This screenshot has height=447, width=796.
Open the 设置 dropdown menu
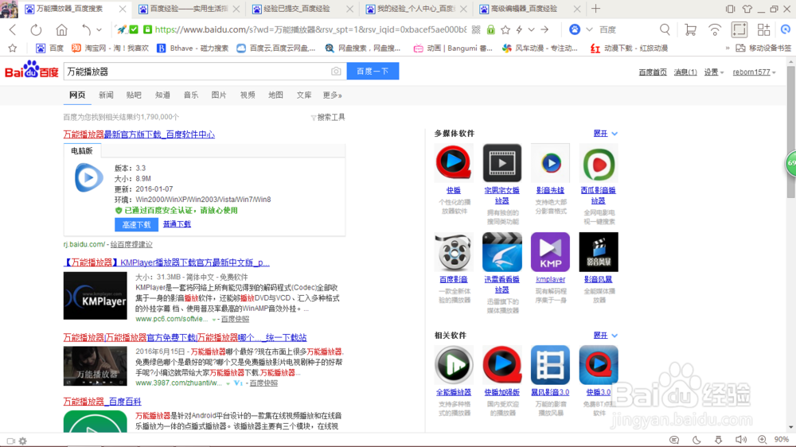714,72
